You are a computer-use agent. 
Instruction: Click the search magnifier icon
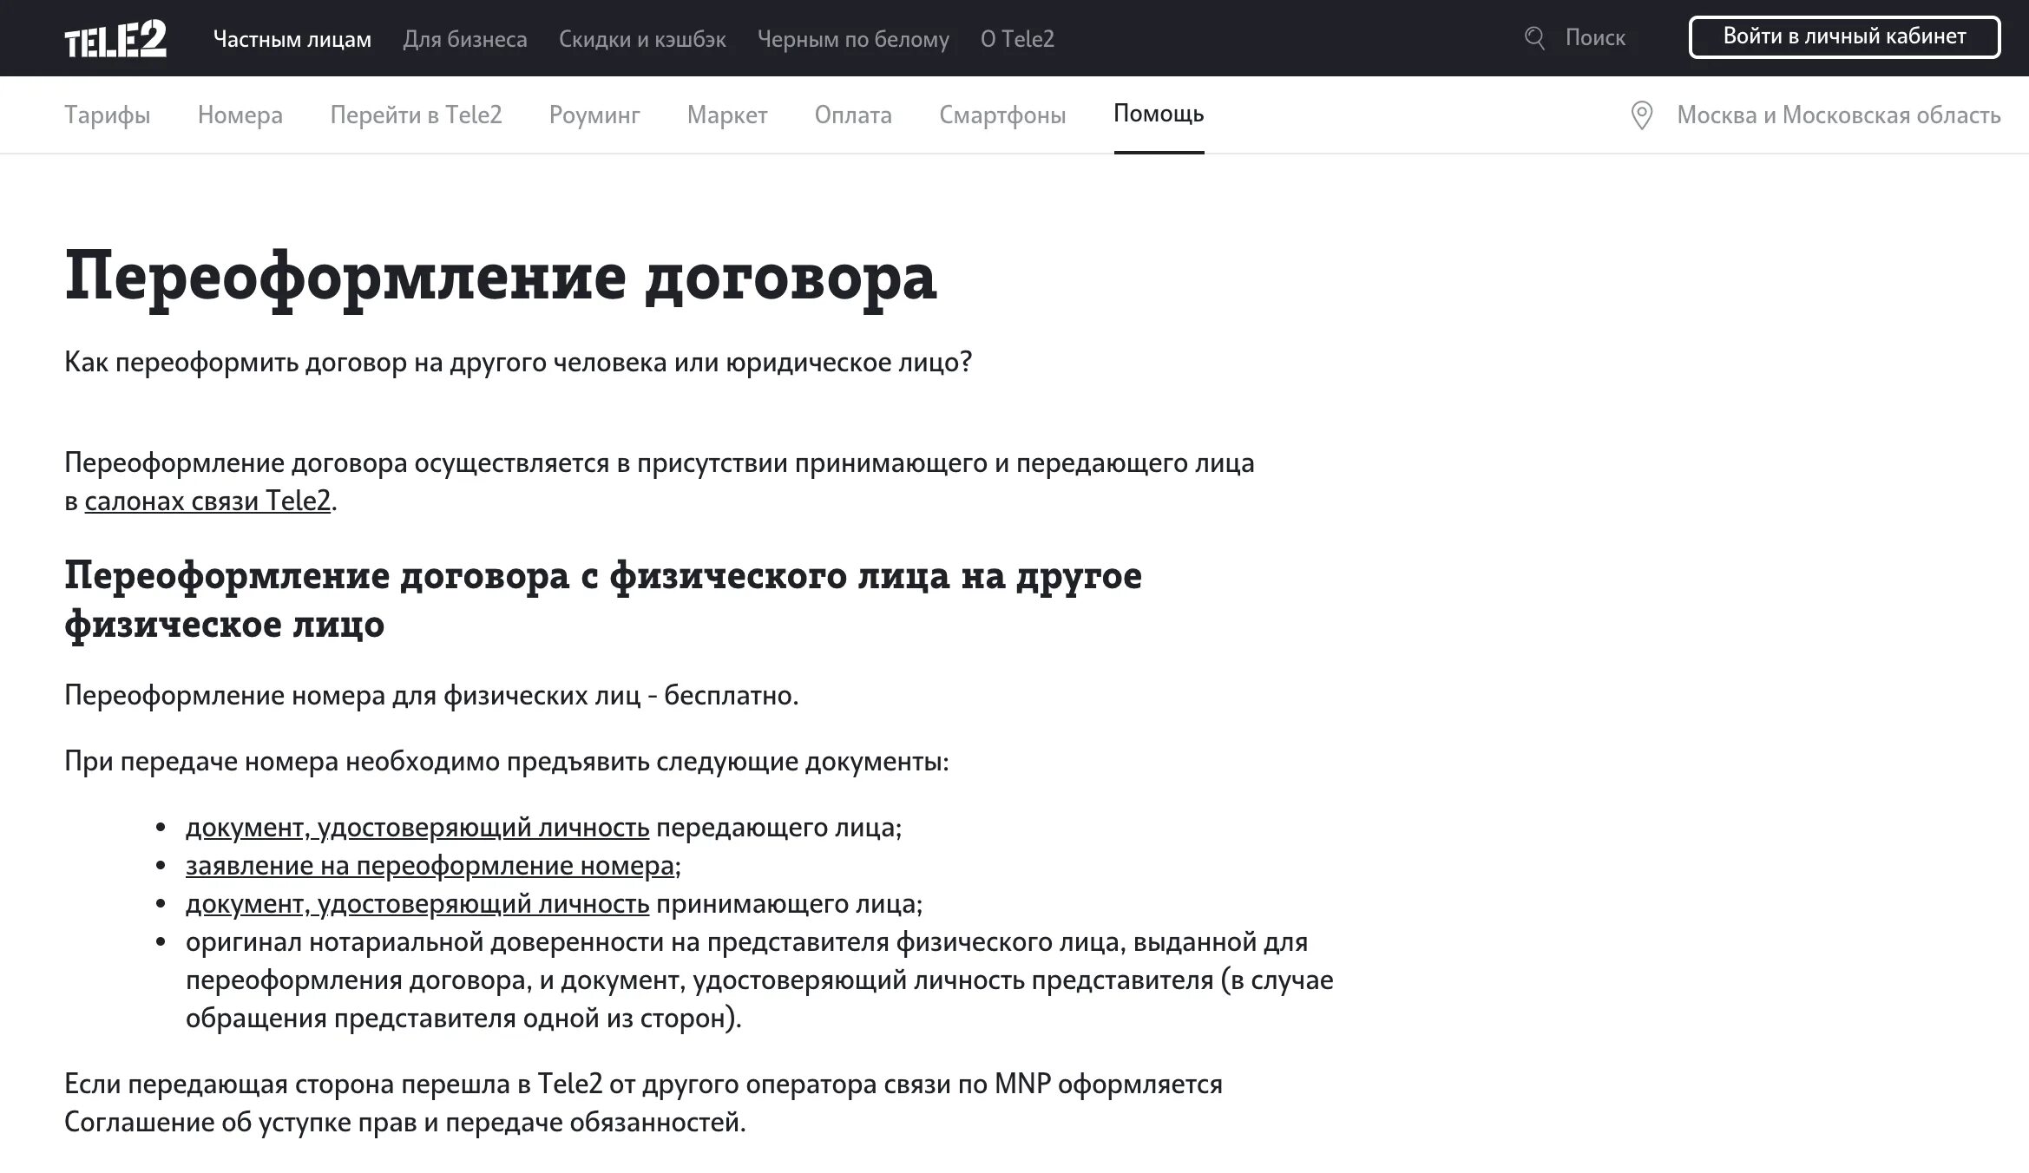click(x=1534, y=38)
